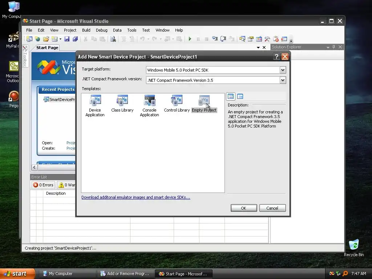This screenshot has height=279, width=372.
Task: Select the Class Library template icon
Action: point(122,100)
